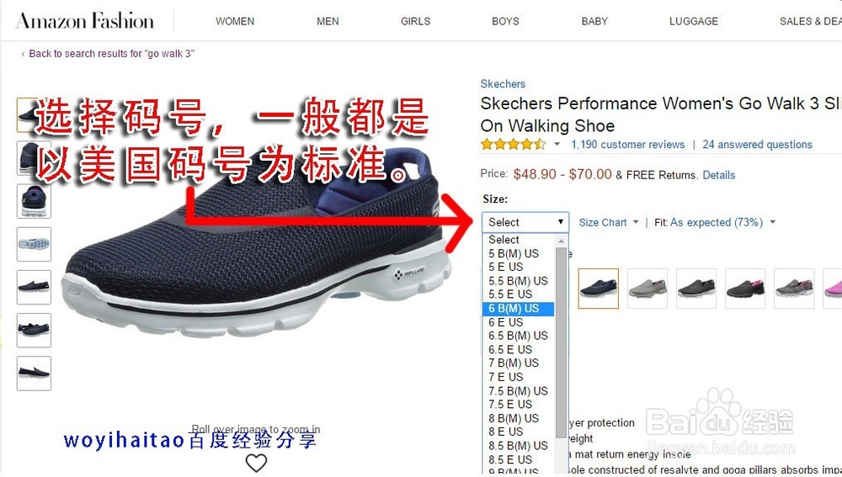
Task: Select the last side-view thumbnail in left strip
Action: (34, 373)
